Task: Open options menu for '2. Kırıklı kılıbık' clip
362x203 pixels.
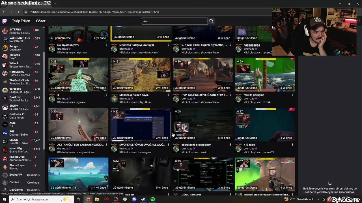Action: coord(230,45)
